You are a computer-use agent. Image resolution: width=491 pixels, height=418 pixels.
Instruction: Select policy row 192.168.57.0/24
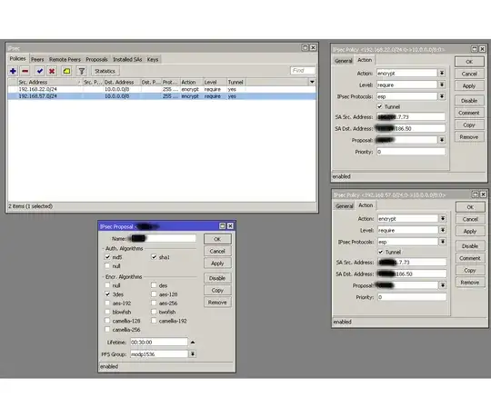pyautogui.click(x=162, y=96)
